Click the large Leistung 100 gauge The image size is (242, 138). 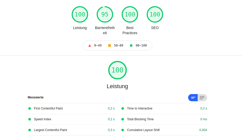pyautogui.click(x=118, y=70)
